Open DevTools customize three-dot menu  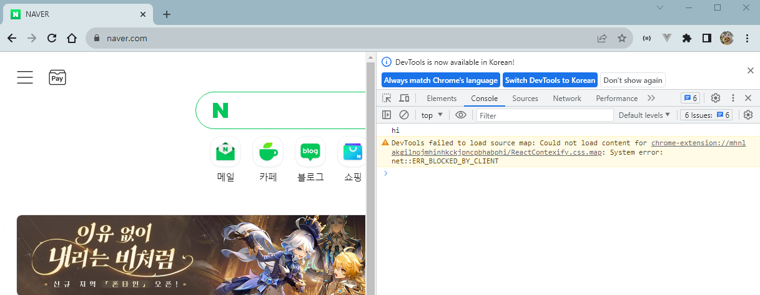click(733, 98)
